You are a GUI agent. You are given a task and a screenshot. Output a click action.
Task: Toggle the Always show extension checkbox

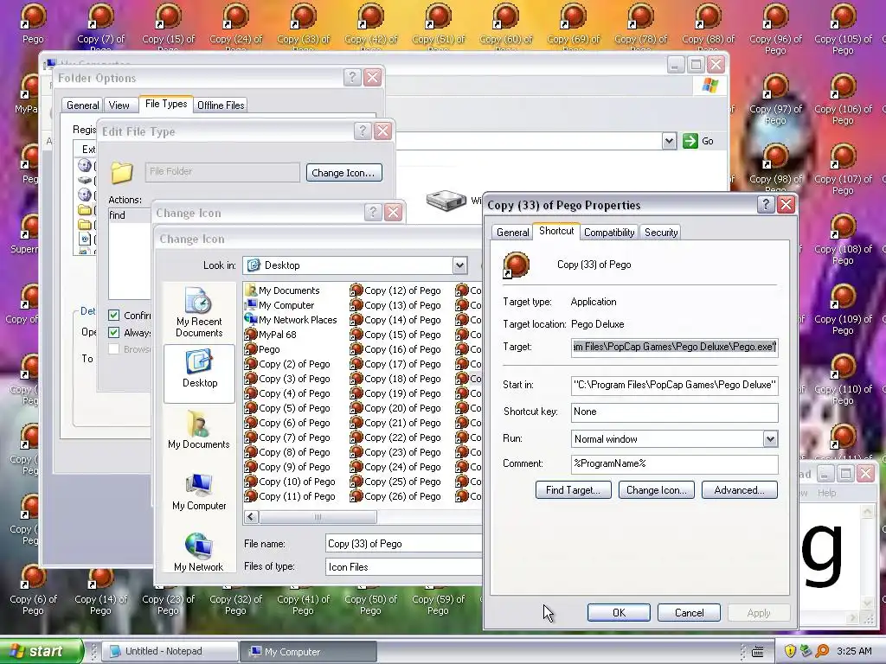pos(114,333)
